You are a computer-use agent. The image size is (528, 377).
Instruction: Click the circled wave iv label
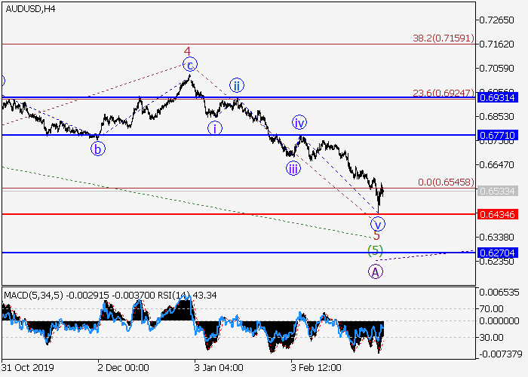pyautogui.click(x=299, y=123)
